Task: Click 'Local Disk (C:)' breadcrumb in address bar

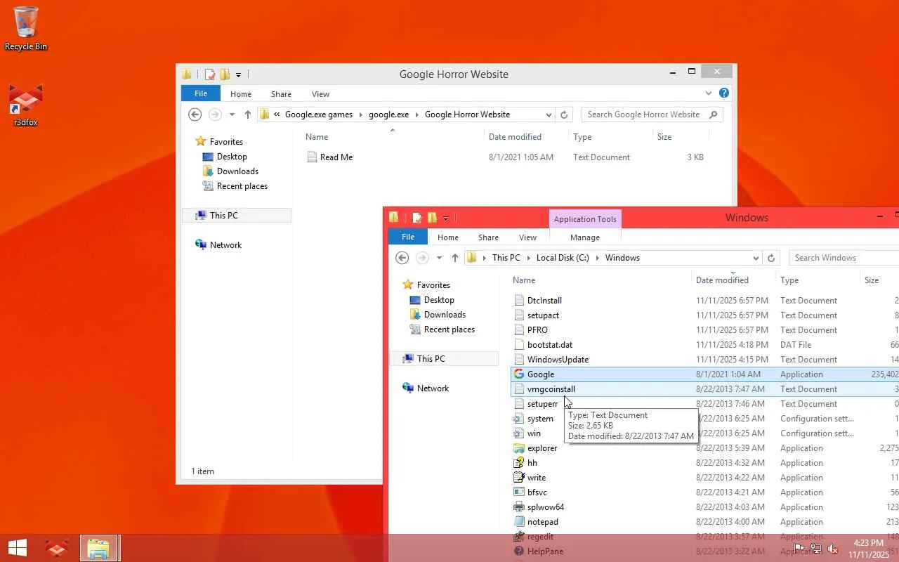Action: pyautogui.click(x=563, y=258)
